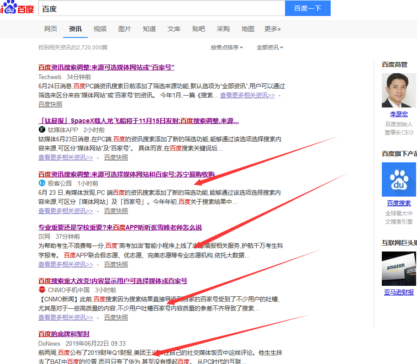Click the 极客公园 source icon
Viewport: 417px width, 364px height.
[x=42, y=183]
